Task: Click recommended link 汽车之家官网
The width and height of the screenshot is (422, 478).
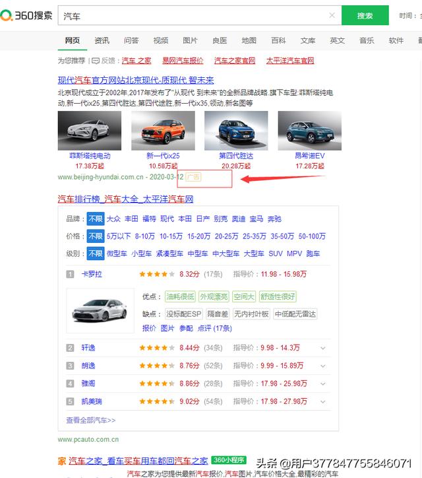Action: 235,61
